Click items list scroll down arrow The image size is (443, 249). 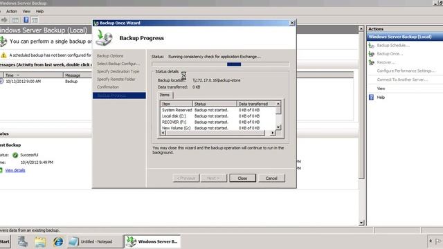click(x=278, y=127)
